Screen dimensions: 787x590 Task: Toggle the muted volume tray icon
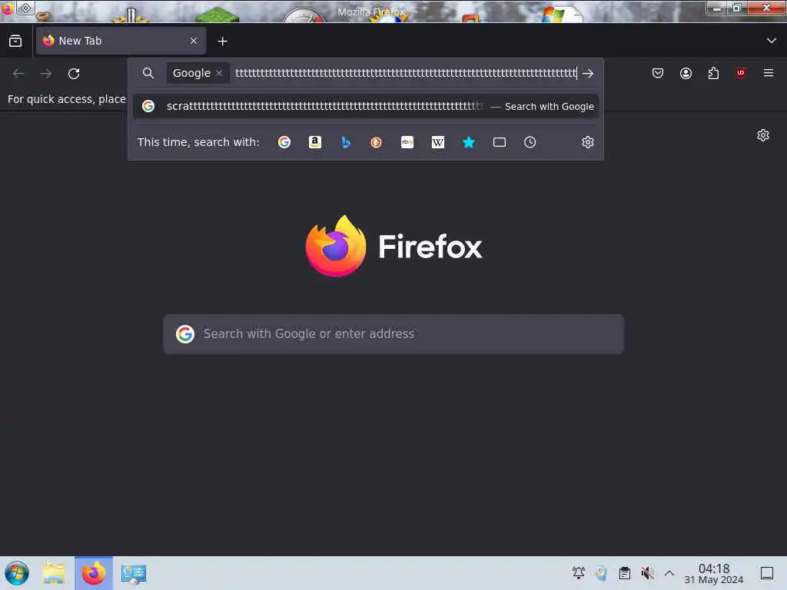(x=647, y=573)
